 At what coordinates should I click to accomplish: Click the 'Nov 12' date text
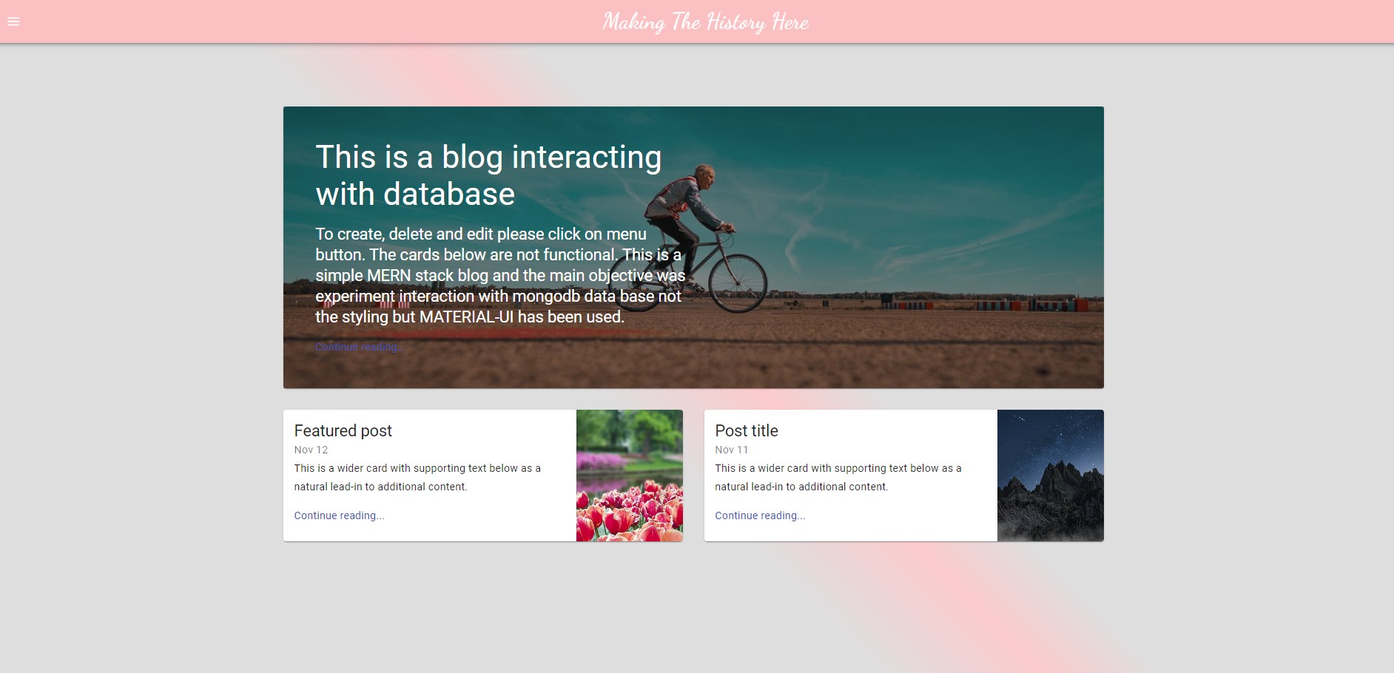tap(311, 450)
